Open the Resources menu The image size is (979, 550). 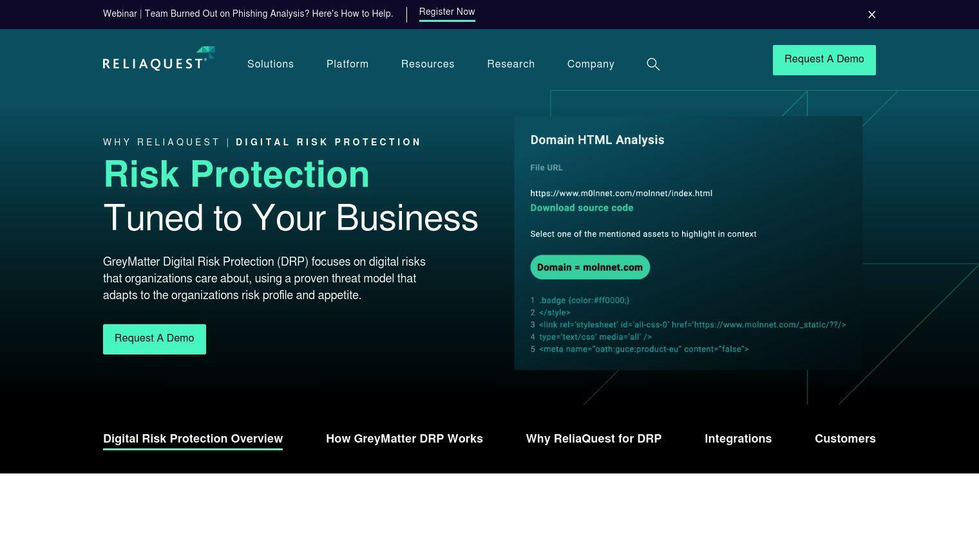tap(428, 64)
